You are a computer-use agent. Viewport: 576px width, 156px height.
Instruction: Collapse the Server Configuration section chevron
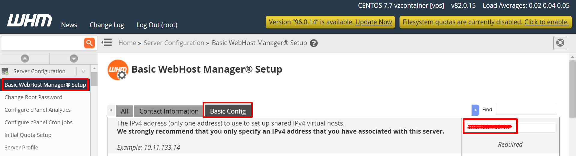pos(83,71)
